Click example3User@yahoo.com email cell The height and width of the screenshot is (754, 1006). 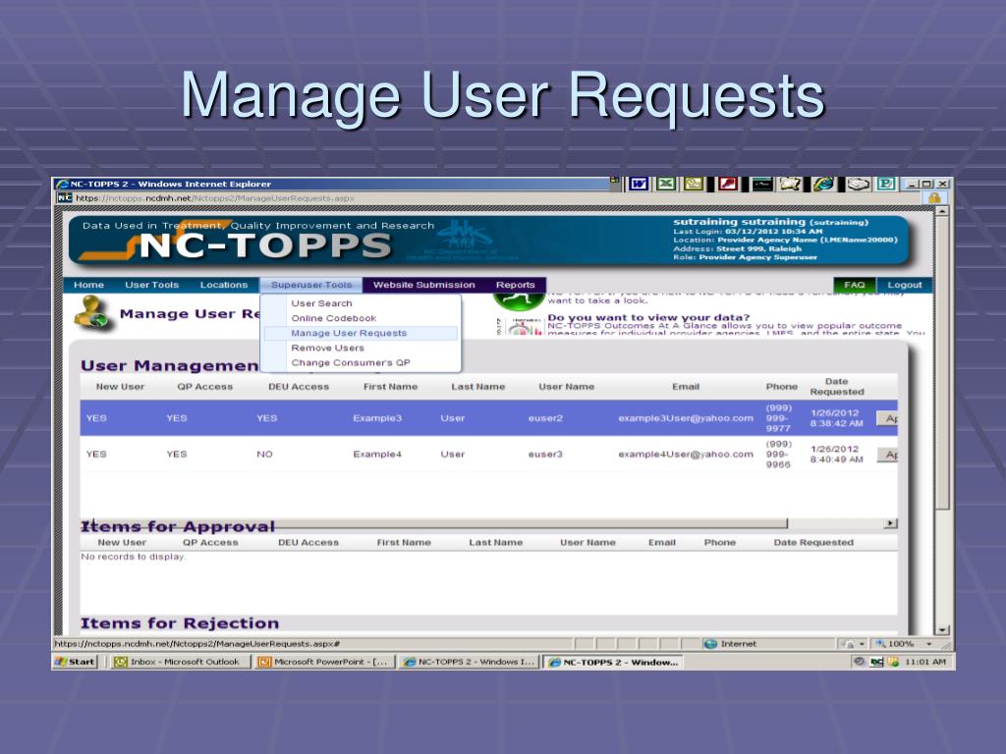tap(685, 418)
